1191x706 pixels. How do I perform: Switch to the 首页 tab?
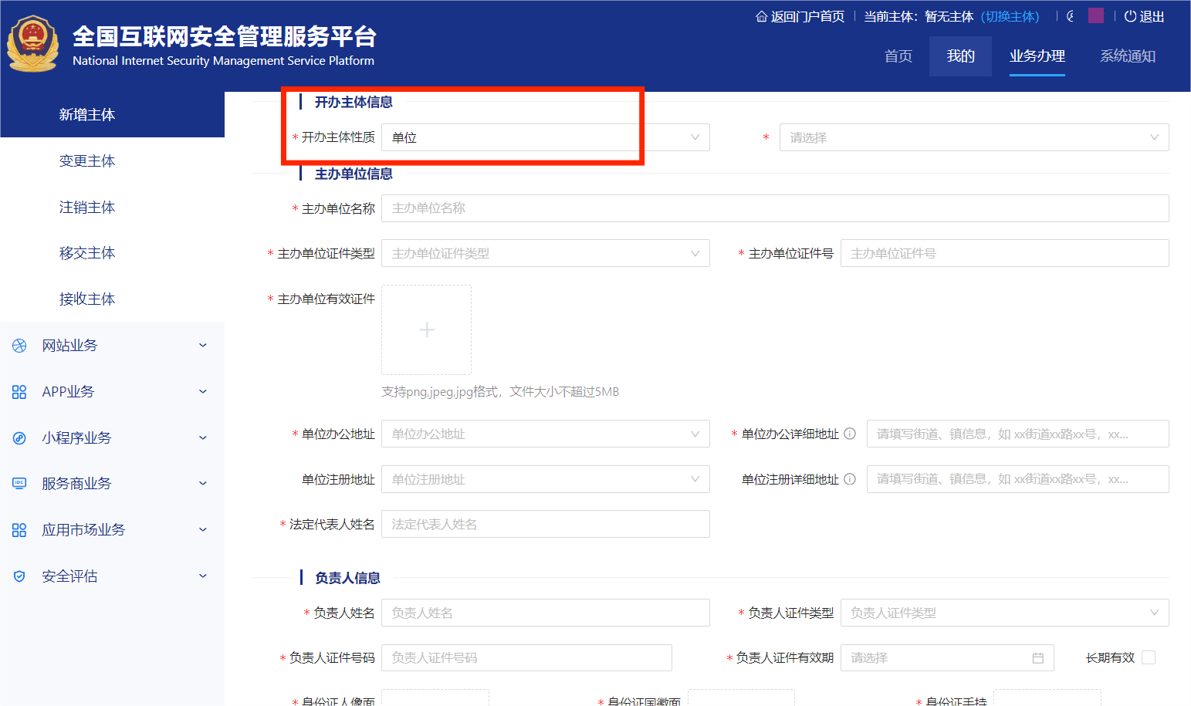[x=898, y=56]
